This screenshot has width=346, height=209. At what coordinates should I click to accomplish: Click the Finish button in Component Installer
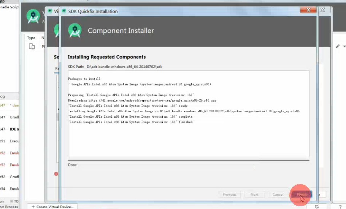(302, 195)
